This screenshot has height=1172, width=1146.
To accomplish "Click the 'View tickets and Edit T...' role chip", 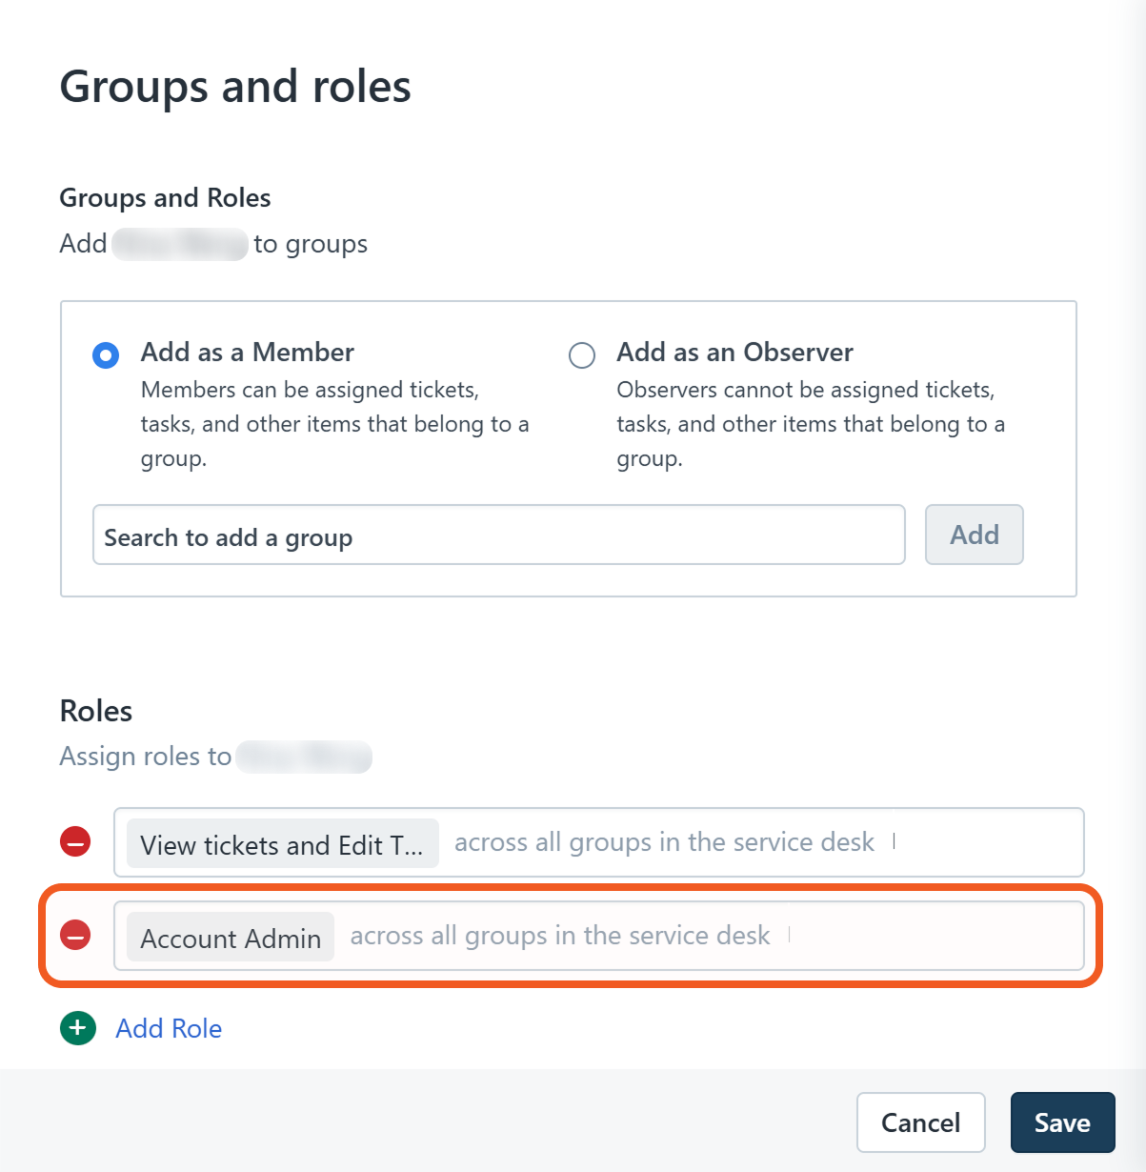I will [x=282, y=844].
